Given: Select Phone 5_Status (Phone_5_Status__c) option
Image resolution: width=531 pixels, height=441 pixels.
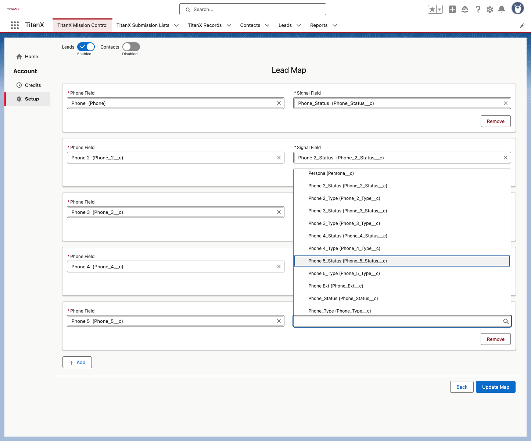Looking at the screenshot, I should (402, 261).
